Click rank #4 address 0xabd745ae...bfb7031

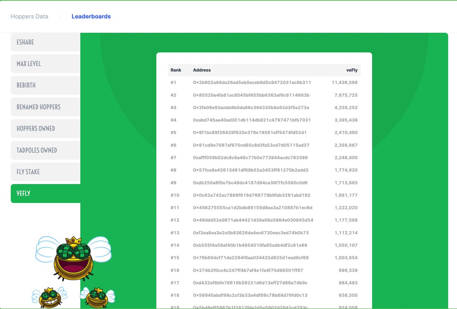coord(252,120)
